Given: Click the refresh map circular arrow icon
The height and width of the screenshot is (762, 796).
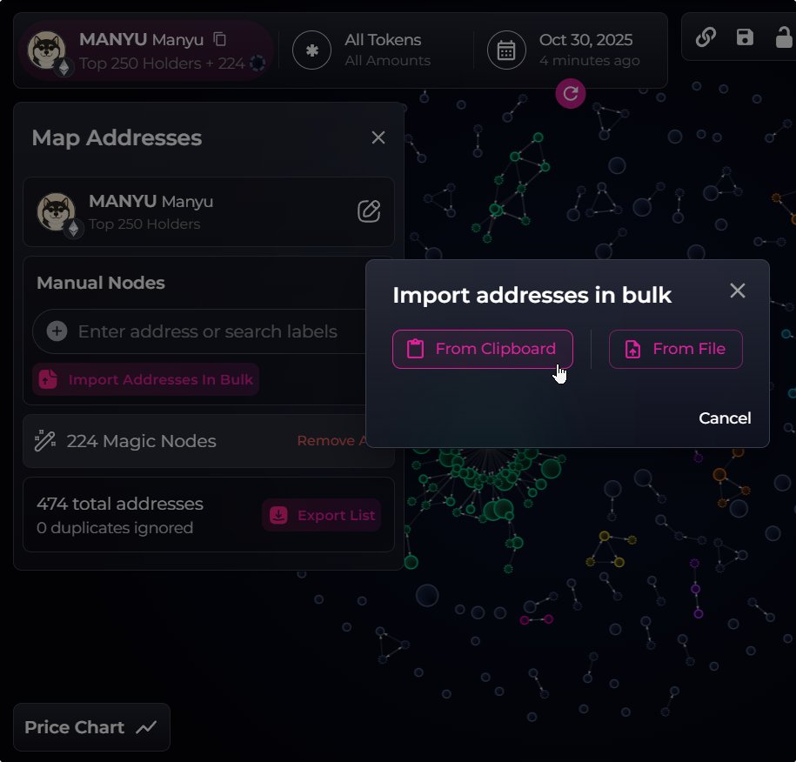Looking at the screenshot, I should [570, 93].
